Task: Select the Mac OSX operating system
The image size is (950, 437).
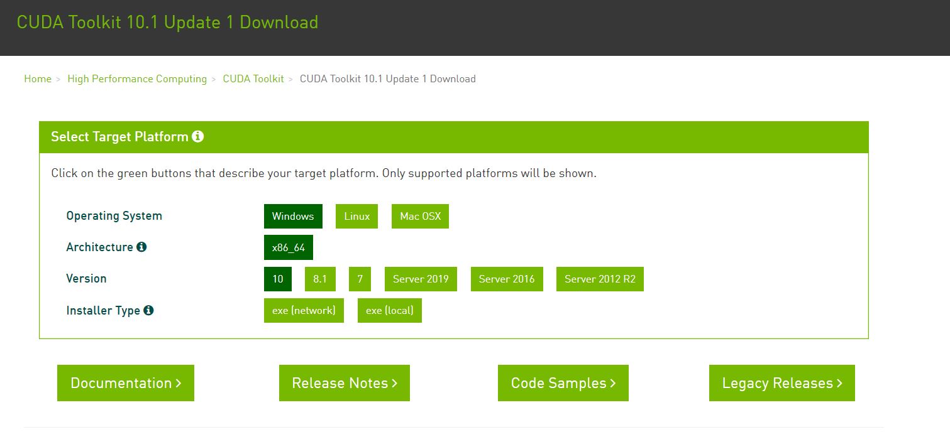Action: click(420, 216)
